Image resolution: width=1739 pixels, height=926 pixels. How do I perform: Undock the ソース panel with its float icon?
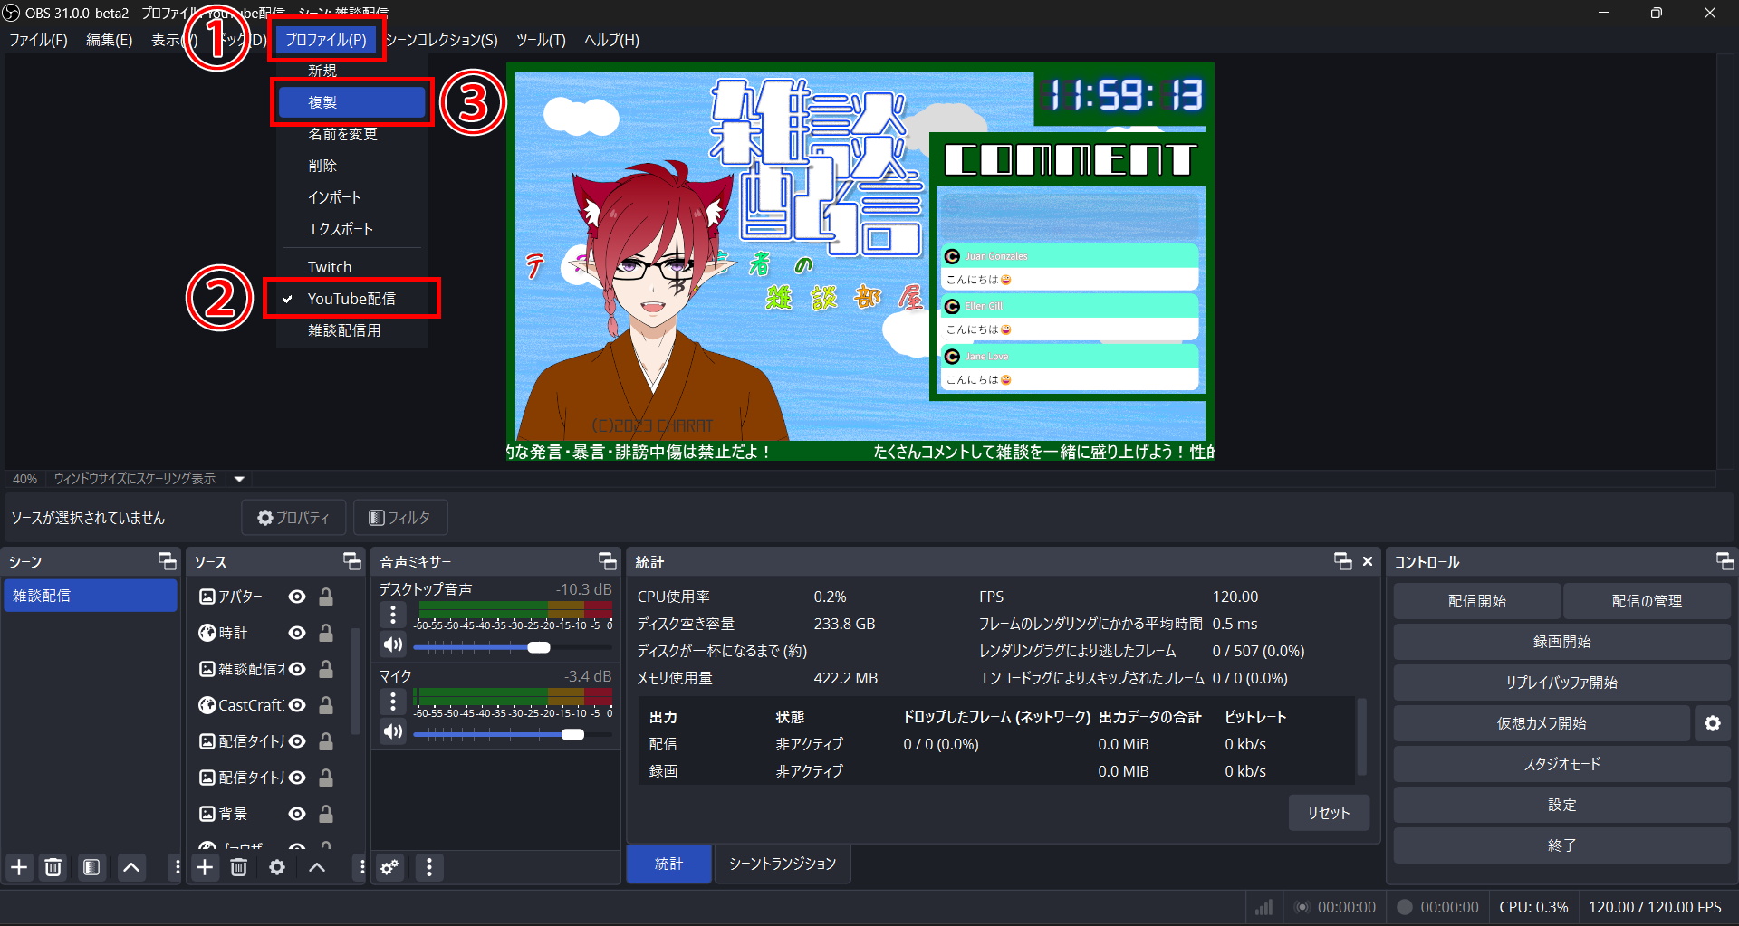352,561
